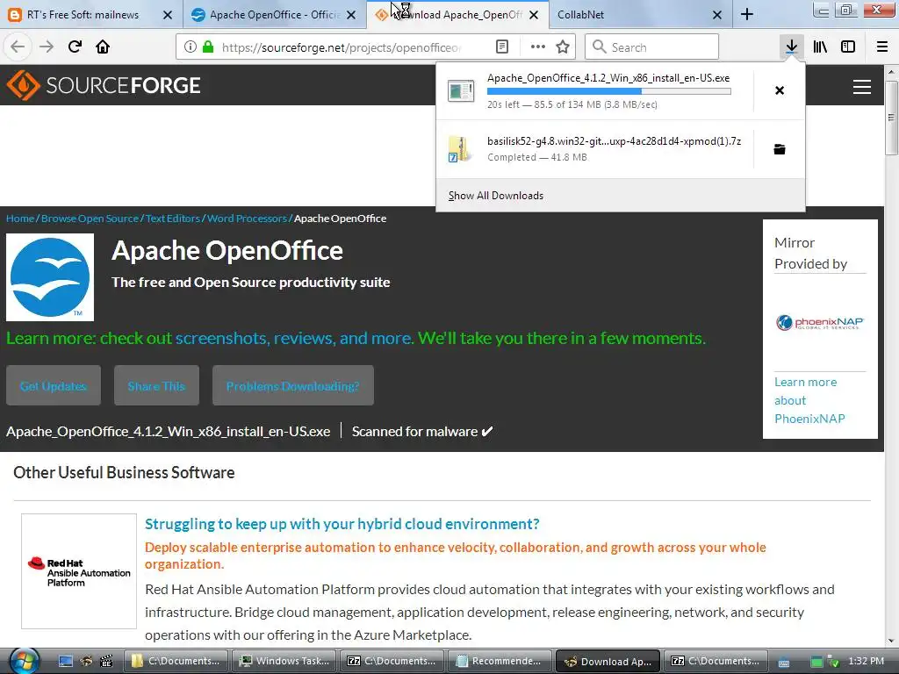The height and width of the screenshot is (674, 899).
Task: Click the Search box in toolbar
Action: pos(651,47)
